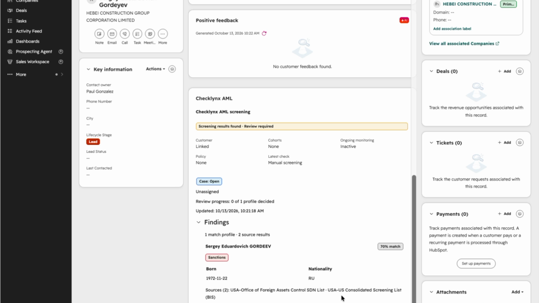
Task: Open View all associated Companies link
Action: [464, 44]
